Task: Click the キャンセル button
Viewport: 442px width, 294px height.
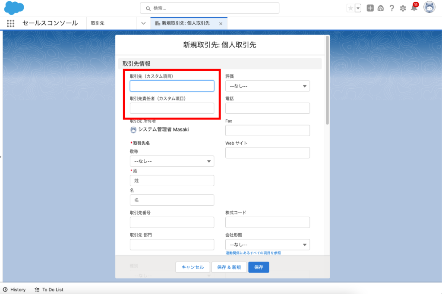Action: pos(193,267)
